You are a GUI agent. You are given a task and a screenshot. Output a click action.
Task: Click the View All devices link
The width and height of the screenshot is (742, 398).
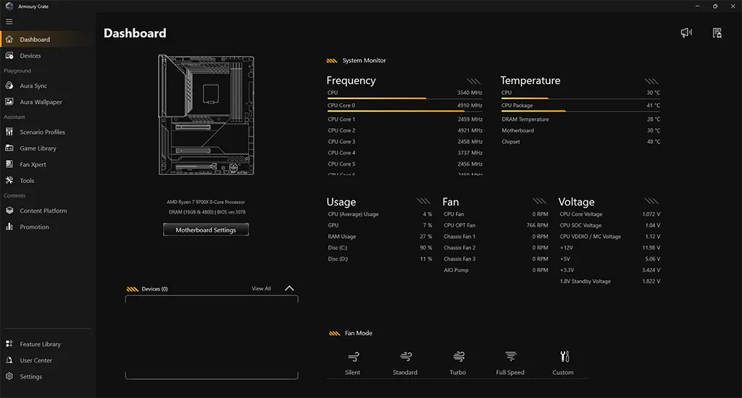pyautogui.click(x=261, y=289)
